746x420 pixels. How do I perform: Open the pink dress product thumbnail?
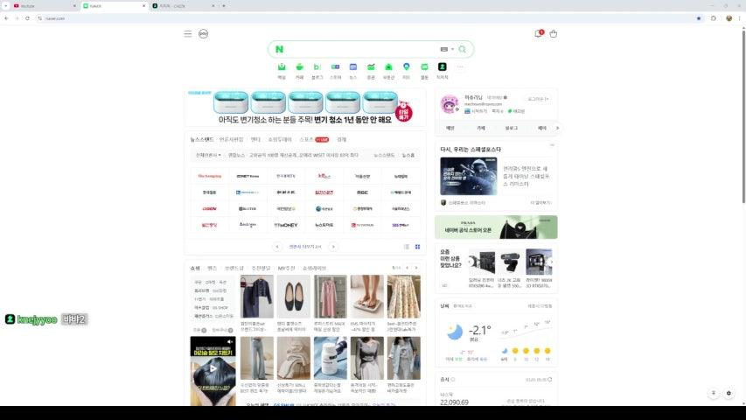[x=331, y=297]
